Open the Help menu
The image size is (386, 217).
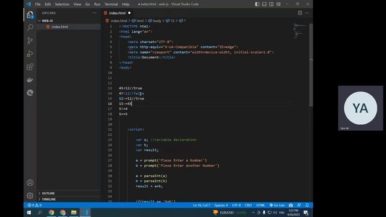tap(125, 4)
